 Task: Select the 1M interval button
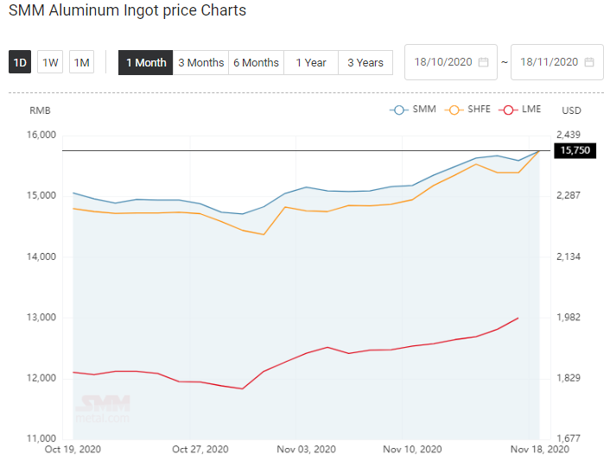pos(82,62)
